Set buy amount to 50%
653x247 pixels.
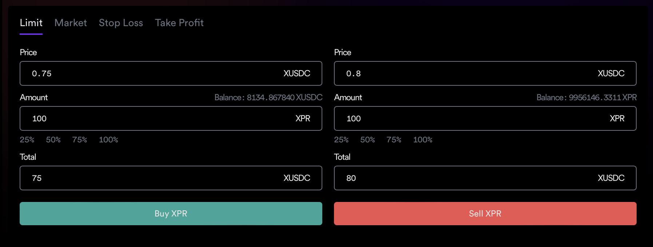coord(53,140)
